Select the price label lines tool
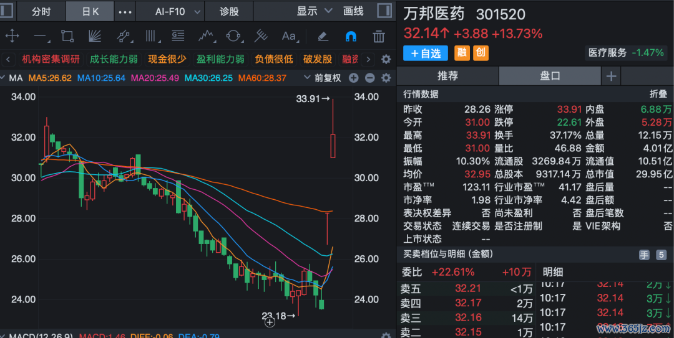The height and width of the screenshot is (338, 674). [178, 35]
